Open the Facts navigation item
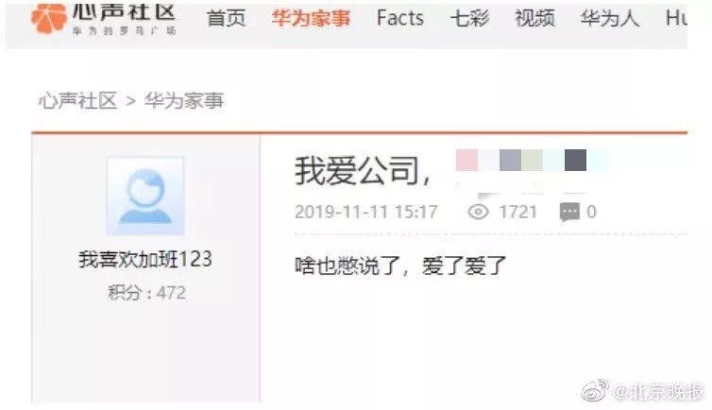The height and width of the screenshot is (410, 712). [400, 18]
